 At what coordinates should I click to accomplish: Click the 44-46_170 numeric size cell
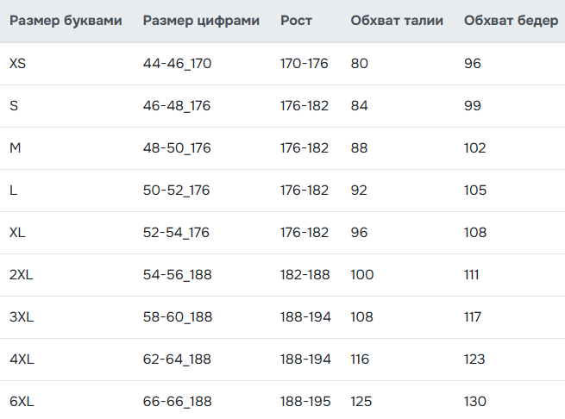coord(177,63)
